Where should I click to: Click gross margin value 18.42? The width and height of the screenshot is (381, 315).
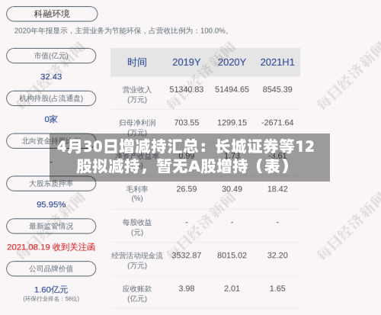277,189
